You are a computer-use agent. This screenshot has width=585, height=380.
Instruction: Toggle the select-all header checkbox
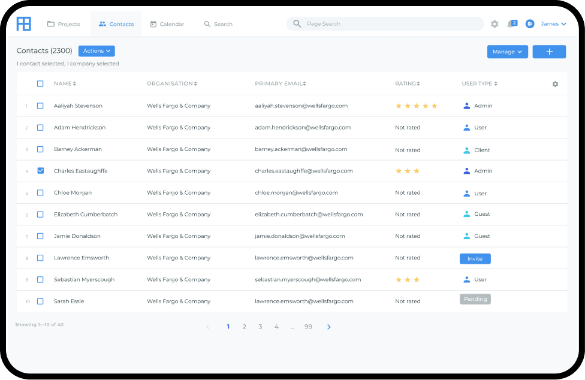point(40,83)
